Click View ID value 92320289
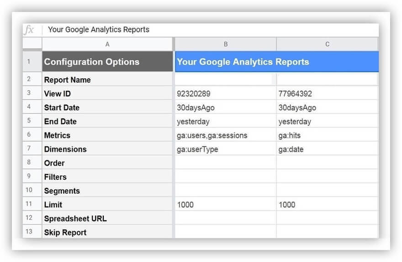This screenshot has width=402, height=262. pyautogui.click(x=226, y=93)
